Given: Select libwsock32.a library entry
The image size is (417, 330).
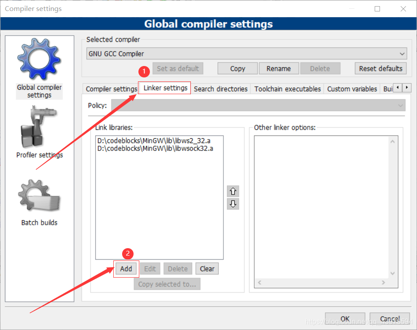Looking at the screenshot, I should tap(155, 148).
